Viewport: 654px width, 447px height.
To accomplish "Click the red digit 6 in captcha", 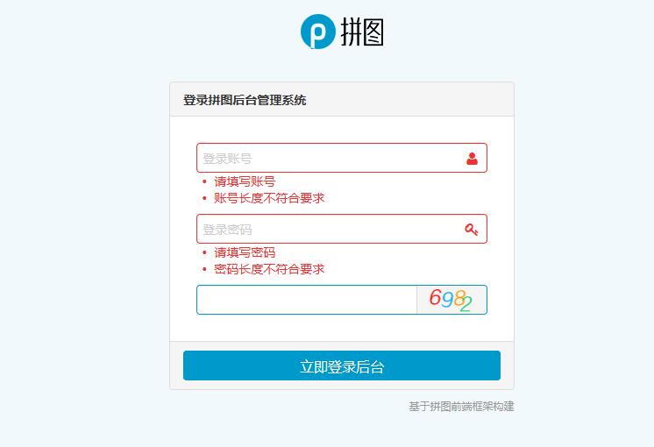I will [x=435, y=297].
